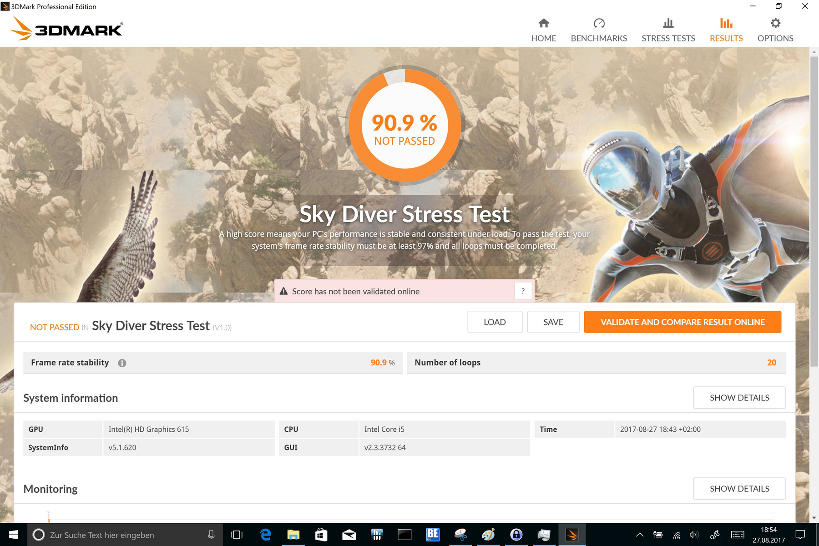The width and height of the screenshot is (819, 546).
Task: Switch to Stress Tests tab
Action: coord(668,30)
